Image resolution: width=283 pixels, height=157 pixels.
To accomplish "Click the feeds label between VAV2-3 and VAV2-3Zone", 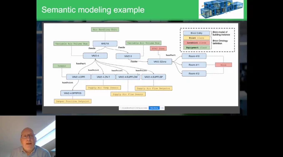I will (134, 62).
